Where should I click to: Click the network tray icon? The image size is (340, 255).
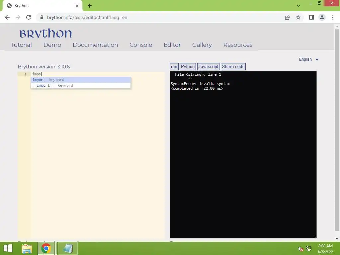[x=309, y=249]
